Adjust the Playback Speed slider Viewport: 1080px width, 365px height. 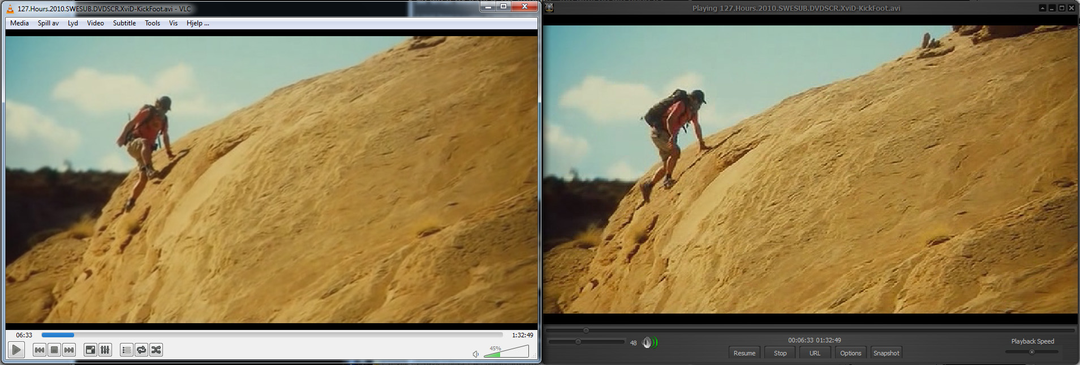pos(1032,352)
